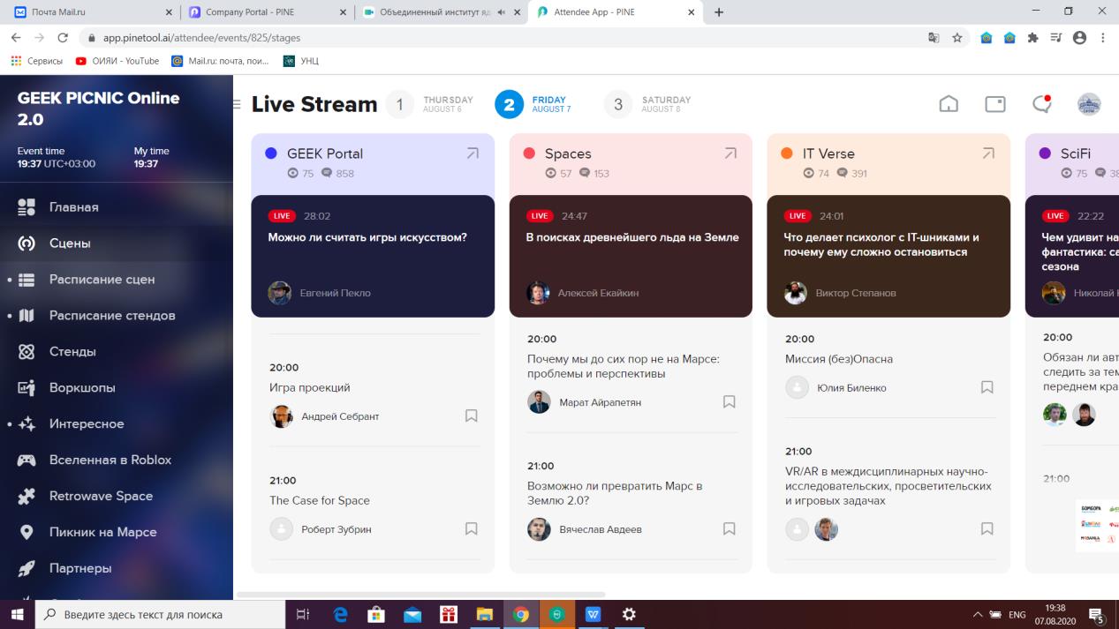This screenshot has width=1119, height=629.
Task: Click the Windows taskbar search field
Action: 159,614
